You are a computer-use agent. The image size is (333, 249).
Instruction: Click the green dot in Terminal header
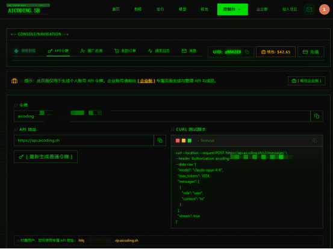tap(190, 141)
